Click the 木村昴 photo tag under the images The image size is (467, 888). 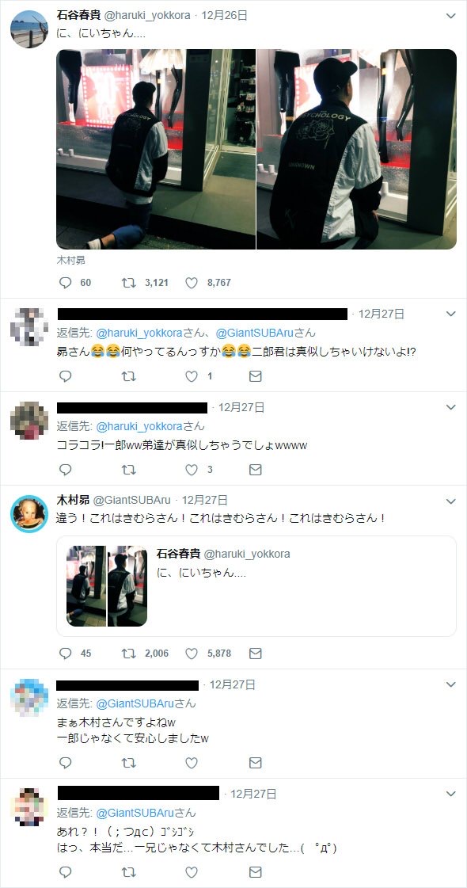coord(70,261)
